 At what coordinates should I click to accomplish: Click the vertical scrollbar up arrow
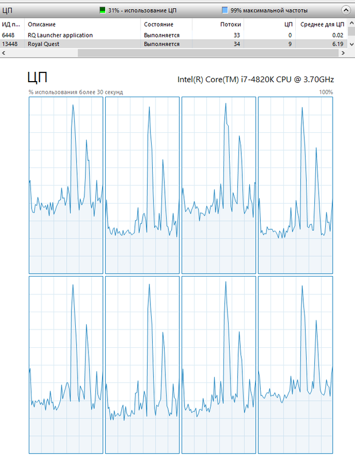[352, 23]
